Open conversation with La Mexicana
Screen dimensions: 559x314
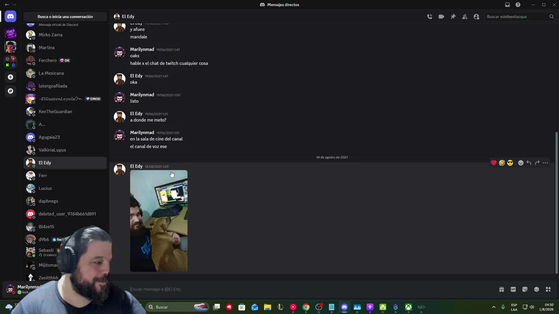65,73
